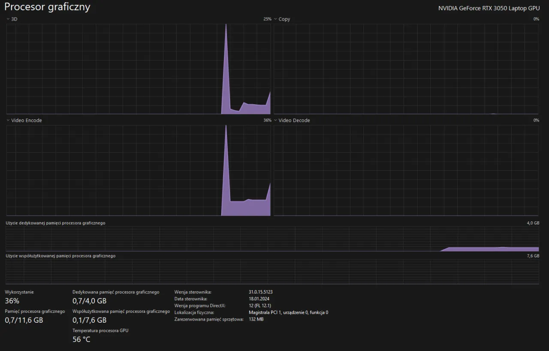Click the shared GPU memory usage graph
Image resolution: width=549 pixels, height=351 pixels.
pyautogui.click(x=272, y=271)
